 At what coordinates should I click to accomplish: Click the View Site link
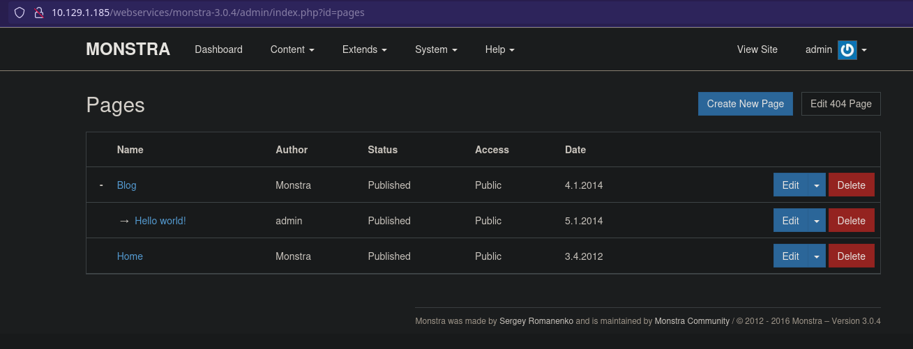(x=757, y=49)
